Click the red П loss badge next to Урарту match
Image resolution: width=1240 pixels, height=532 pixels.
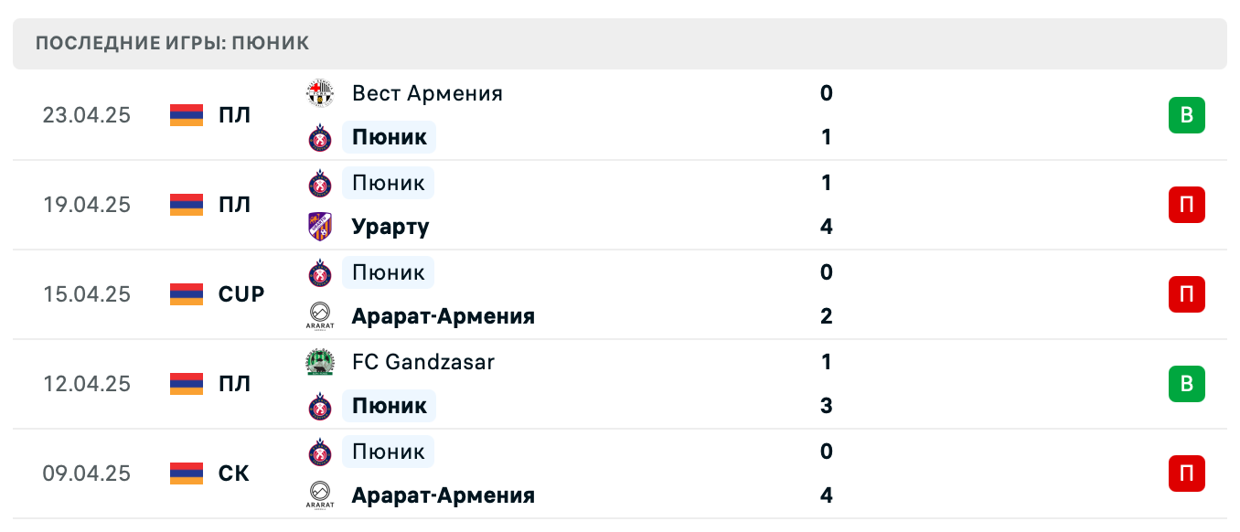tap(1186, 205)
